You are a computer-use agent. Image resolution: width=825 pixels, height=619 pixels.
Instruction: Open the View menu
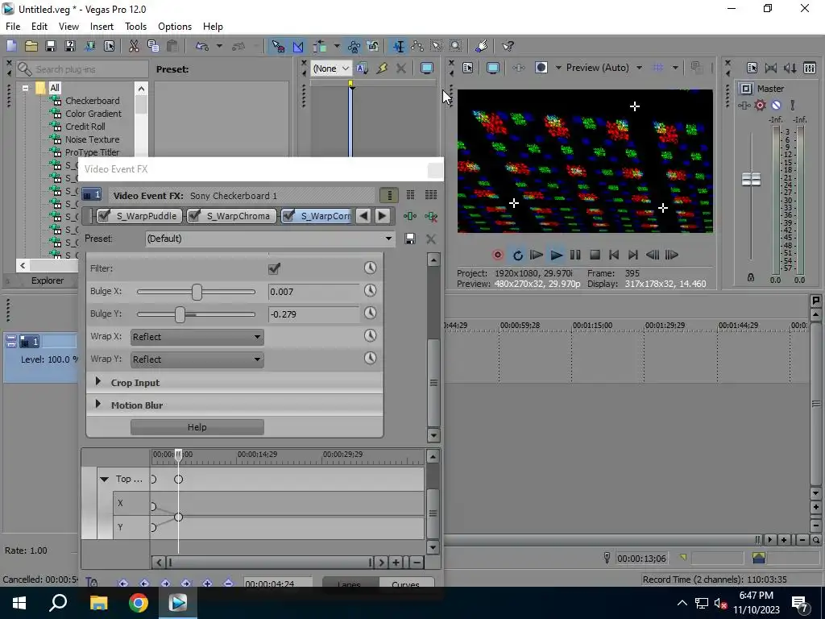(x=68, y=27)
